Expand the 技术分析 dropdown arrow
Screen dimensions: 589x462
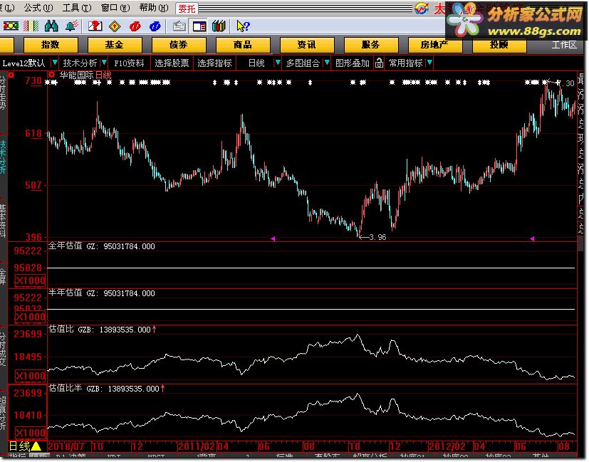[x=104, y=63]
